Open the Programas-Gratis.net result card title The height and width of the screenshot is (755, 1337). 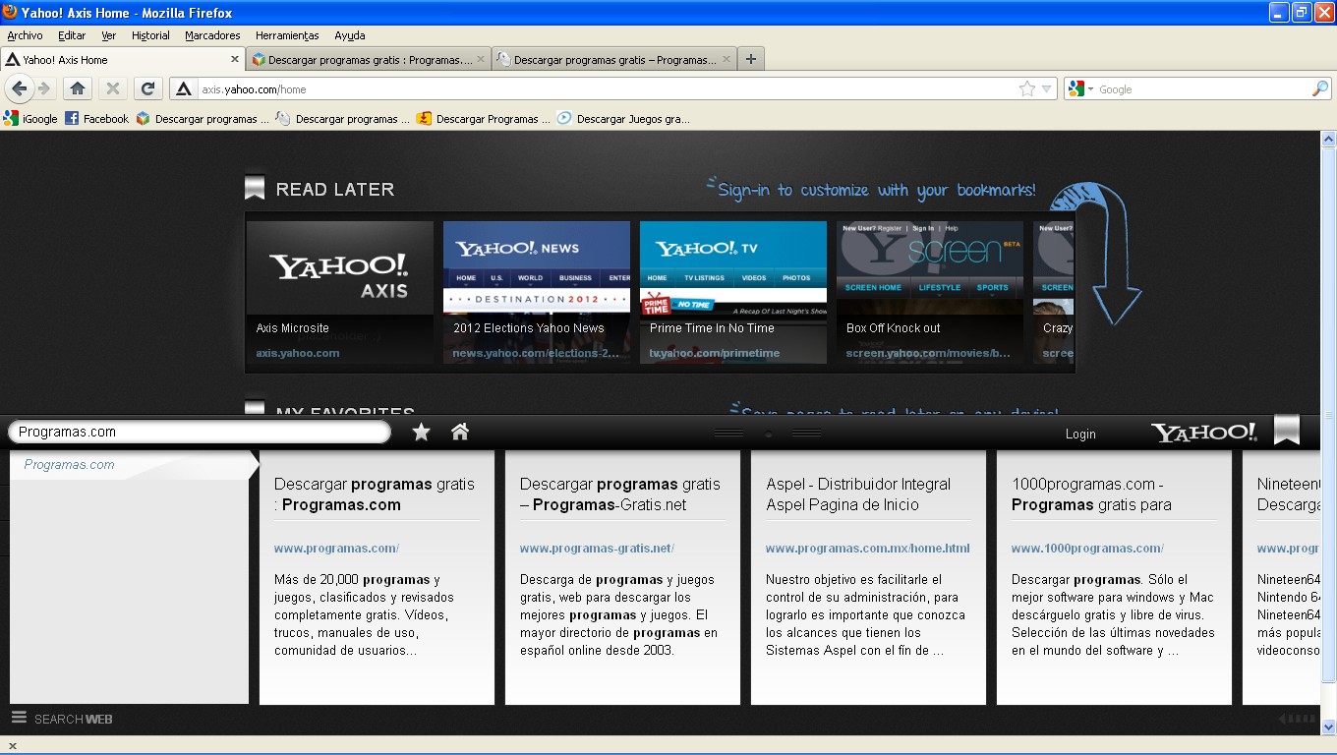pyautogui.click(x=619, y=494)
